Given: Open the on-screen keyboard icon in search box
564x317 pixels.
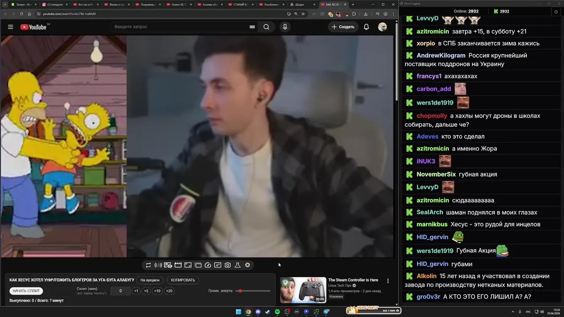Looking at the screenshot, I should point(252,27).
